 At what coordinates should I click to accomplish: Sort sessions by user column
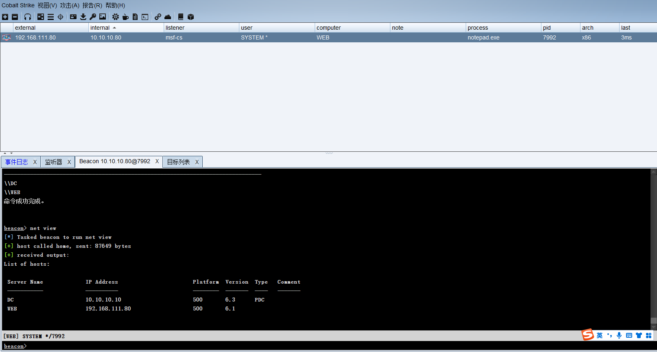tap(277, 28)
